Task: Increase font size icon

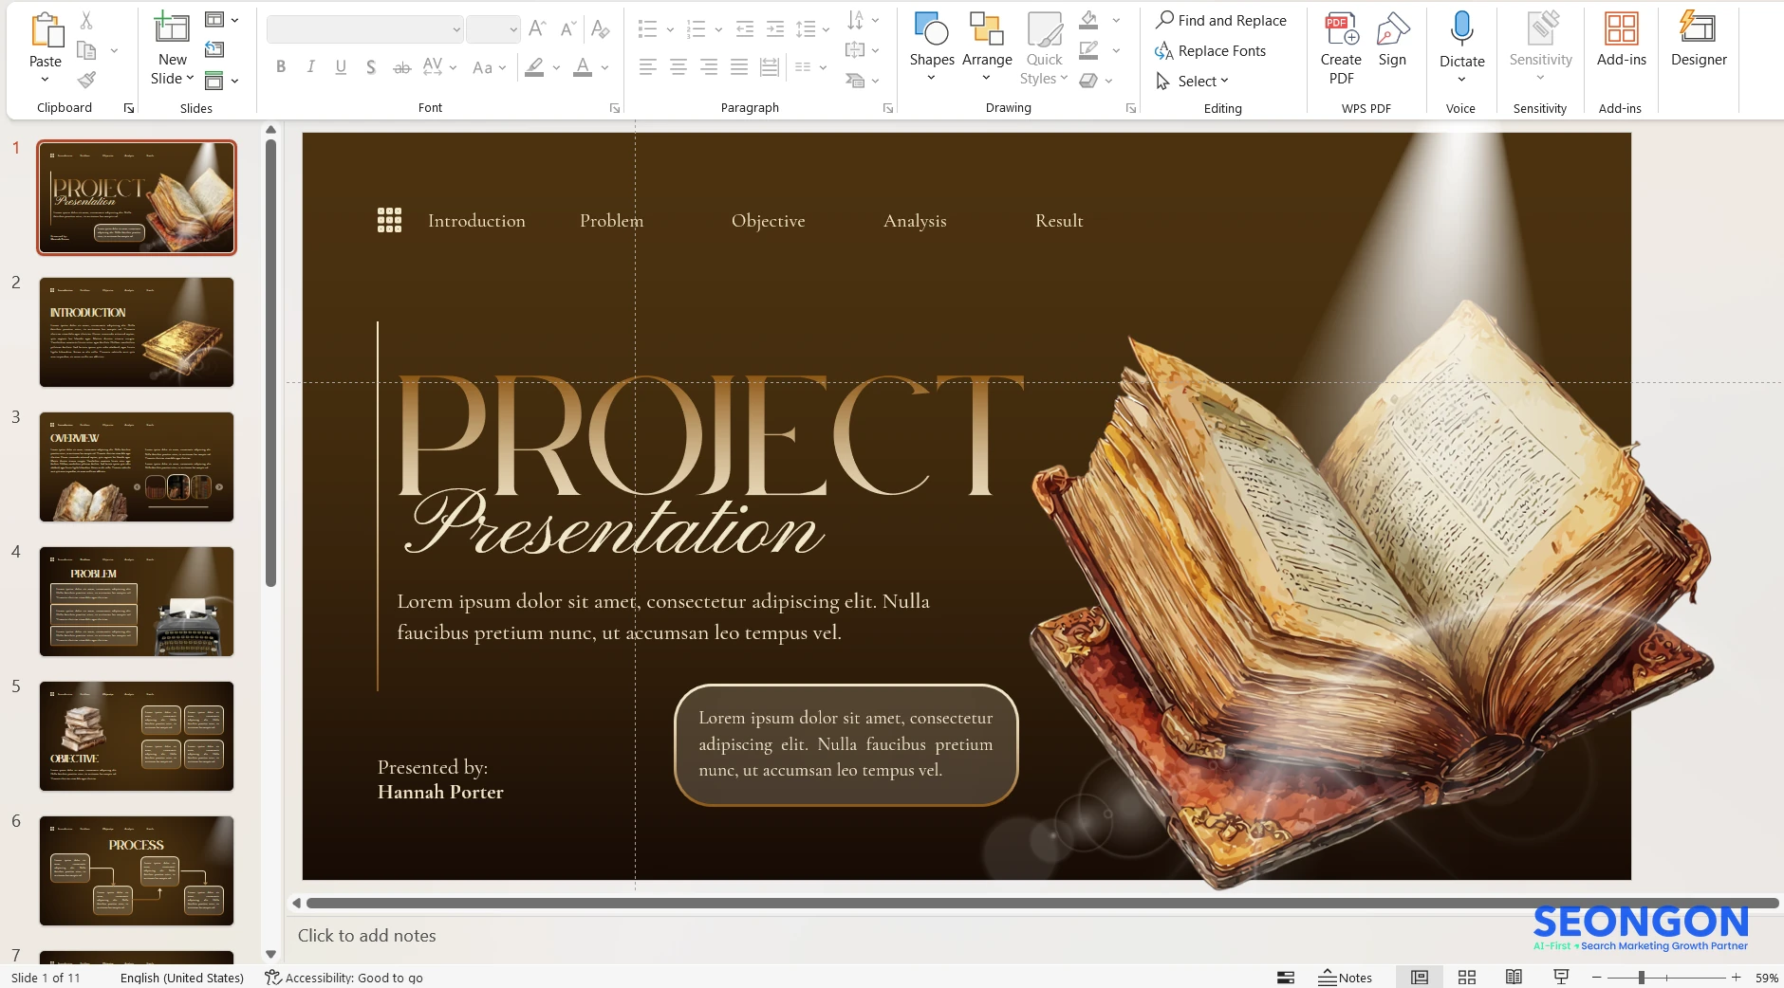Action: [537, 28]
